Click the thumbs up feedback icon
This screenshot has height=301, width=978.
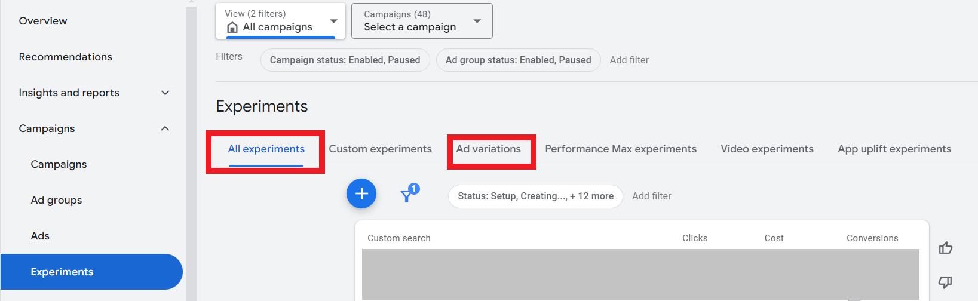945,248
